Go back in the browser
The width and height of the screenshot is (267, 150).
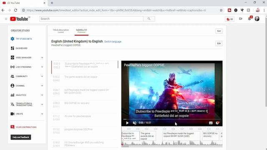[x=3, y=10]
